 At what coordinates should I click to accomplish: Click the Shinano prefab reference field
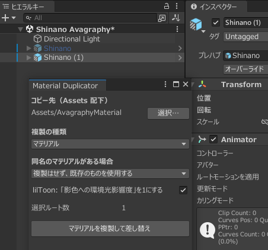(245, 56)
